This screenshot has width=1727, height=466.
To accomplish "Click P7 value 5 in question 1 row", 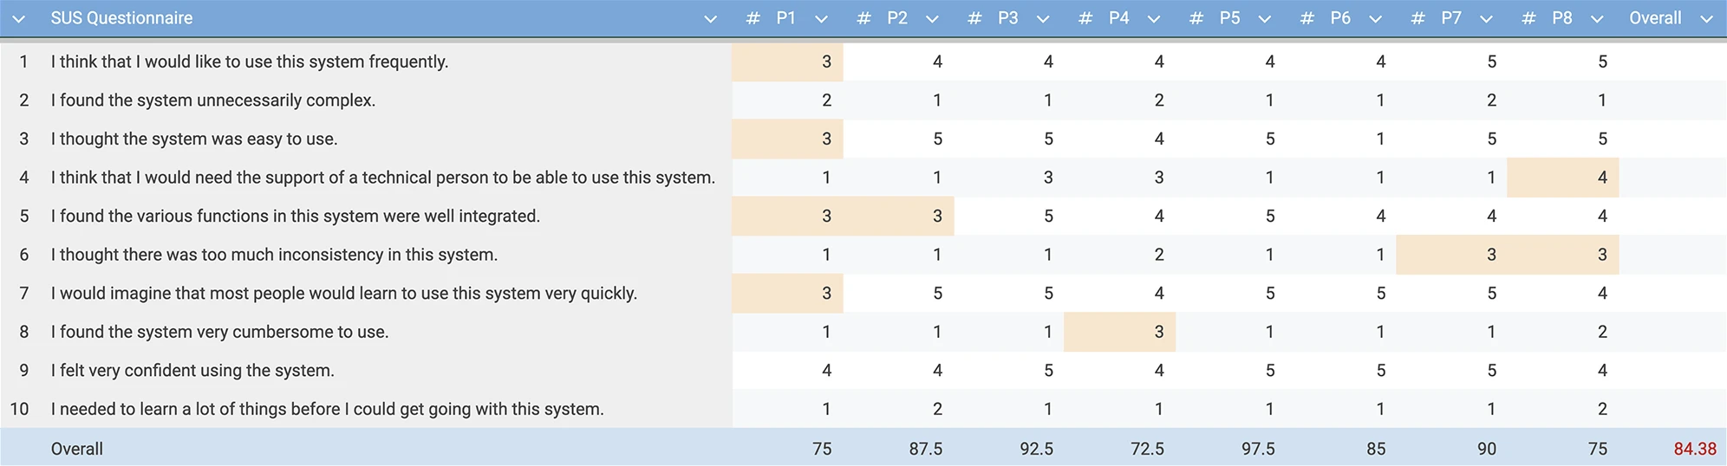I will click(1491, 61).
